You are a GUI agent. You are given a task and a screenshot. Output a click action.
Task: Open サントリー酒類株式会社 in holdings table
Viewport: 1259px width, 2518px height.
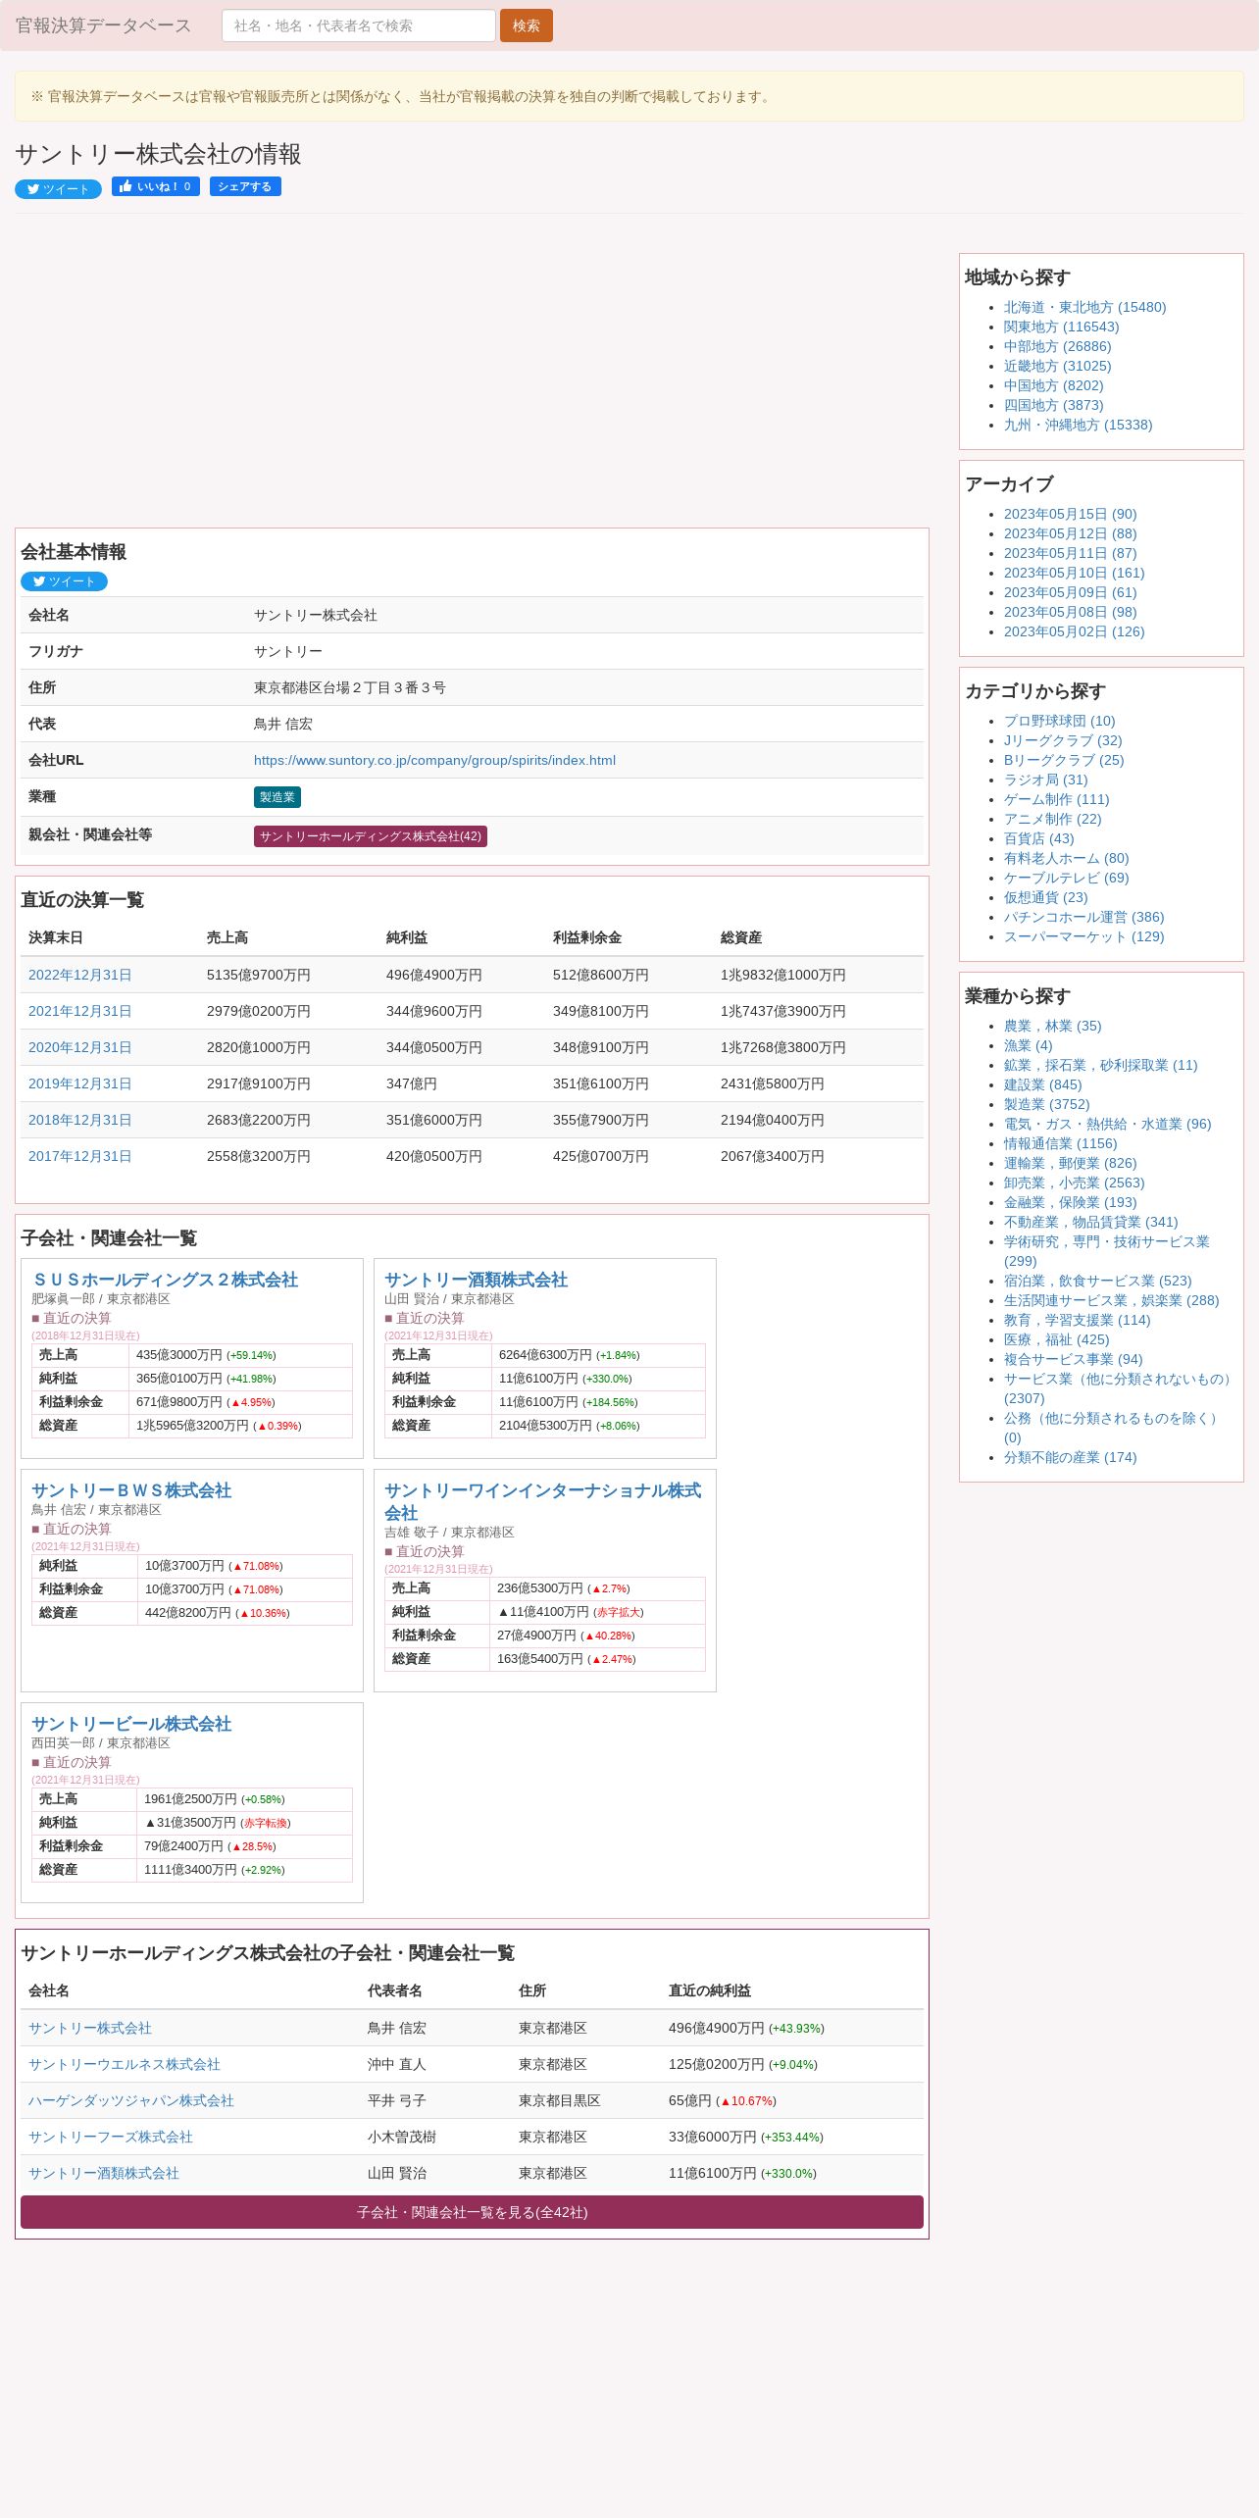click(x=104, y=2173)
